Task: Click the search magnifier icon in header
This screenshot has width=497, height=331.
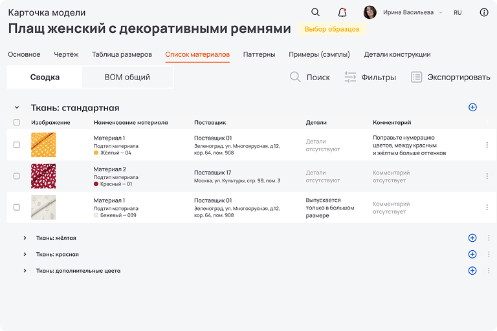Action: point(315,12)
